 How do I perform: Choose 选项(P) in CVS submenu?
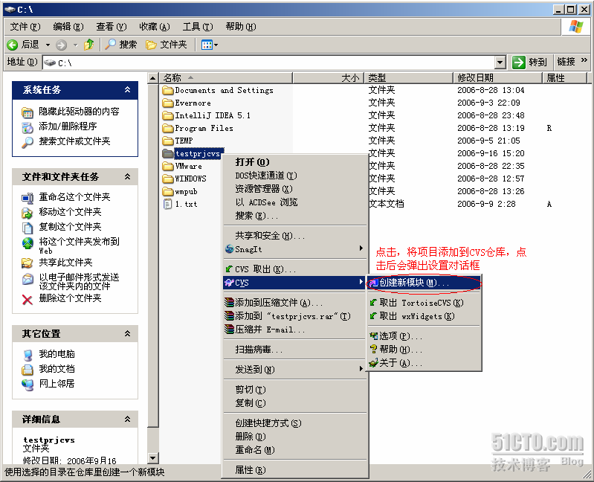(x=424, y=336)
